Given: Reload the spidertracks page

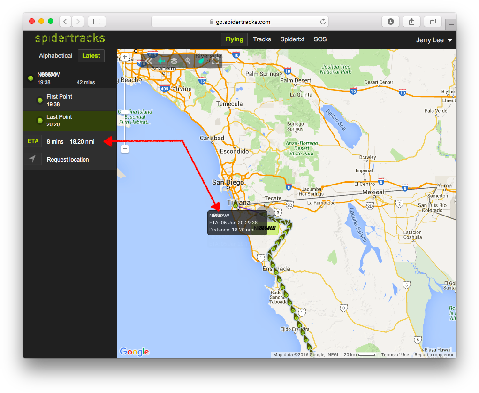Looking at the screenshot, I should (x=323, y=22).
